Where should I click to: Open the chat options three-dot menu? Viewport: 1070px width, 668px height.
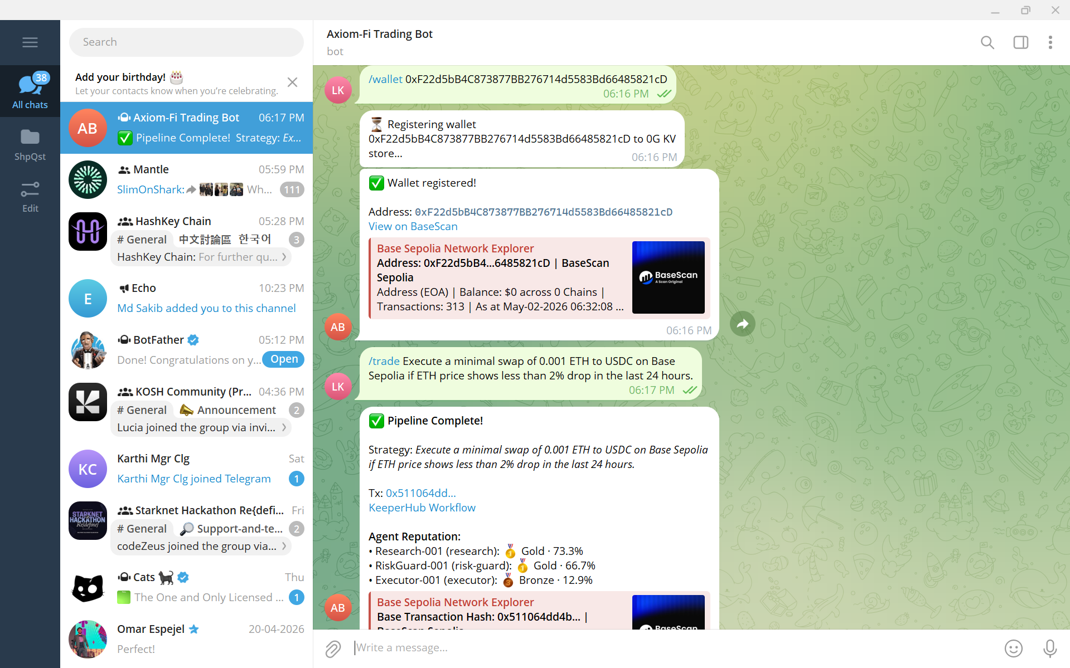tap(1050, 42)
